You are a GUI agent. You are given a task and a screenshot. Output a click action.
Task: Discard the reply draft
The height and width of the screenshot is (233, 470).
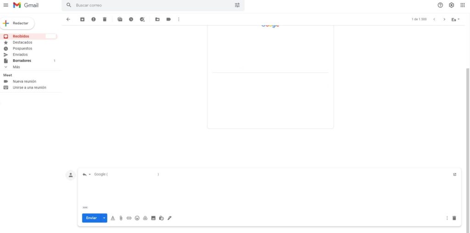click(x=454, y=218)
